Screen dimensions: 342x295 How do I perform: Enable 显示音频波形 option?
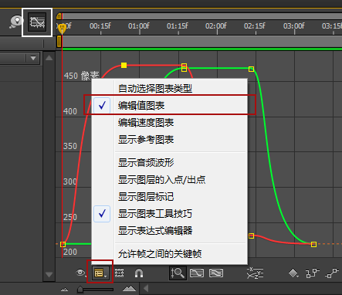tap(170, 162)
